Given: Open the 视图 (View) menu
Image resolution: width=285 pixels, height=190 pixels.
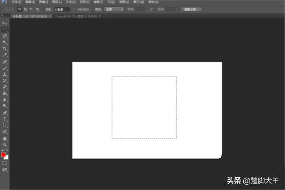Looking at the screenshot, I should [124, 2].
